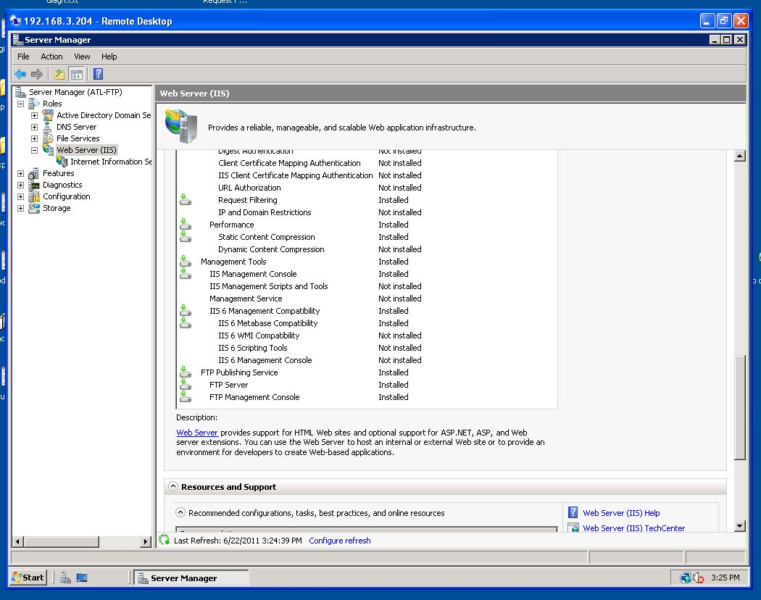Click the Storage node icon in tree
Image resolution: width=761 pixels, height=600 pixels.
33,208
